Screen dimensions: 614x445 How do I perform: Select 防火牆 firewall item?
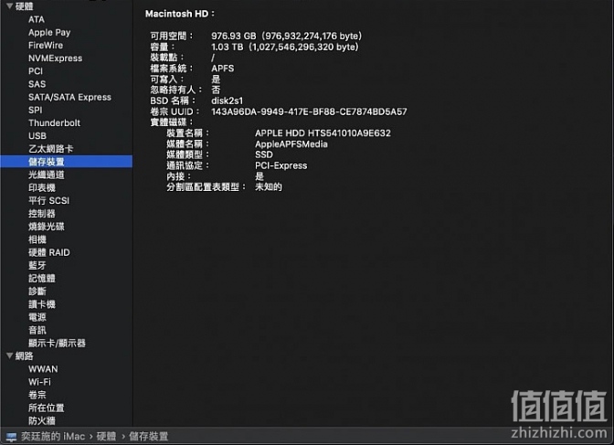click(x=42, y=420)
